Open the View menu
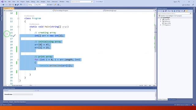 pyautogui.click(x=14, y=2)
